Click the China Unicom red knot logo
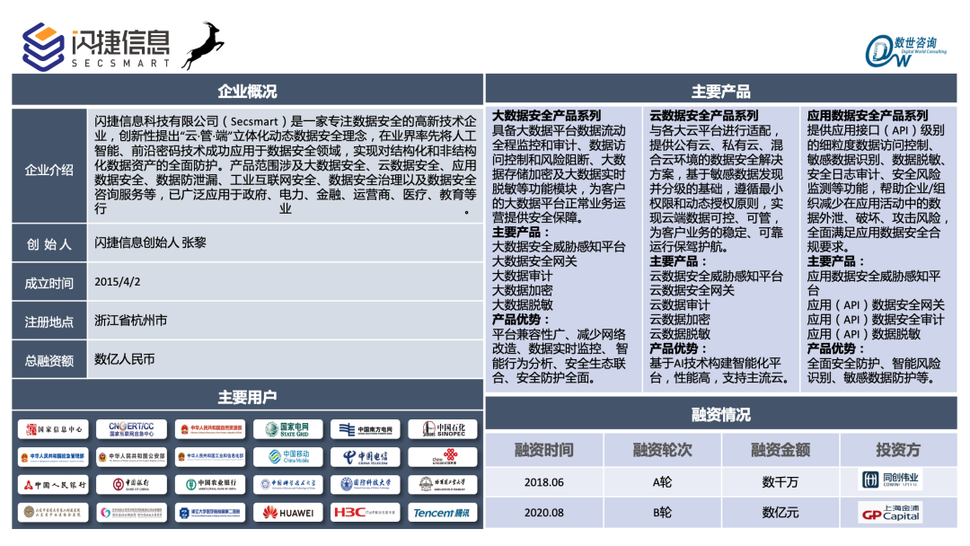The width and height of the screenshot is (970, 546). pyautogui.click(x=443, y=457)
